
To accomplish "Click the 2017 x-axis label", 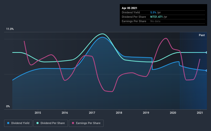I will [x=92, y=113].
